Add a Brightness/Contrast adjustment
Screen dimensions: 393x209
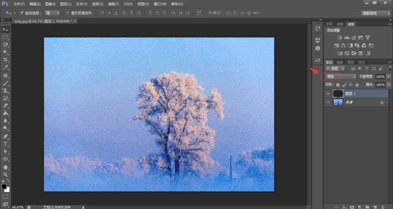pos(340,38)
